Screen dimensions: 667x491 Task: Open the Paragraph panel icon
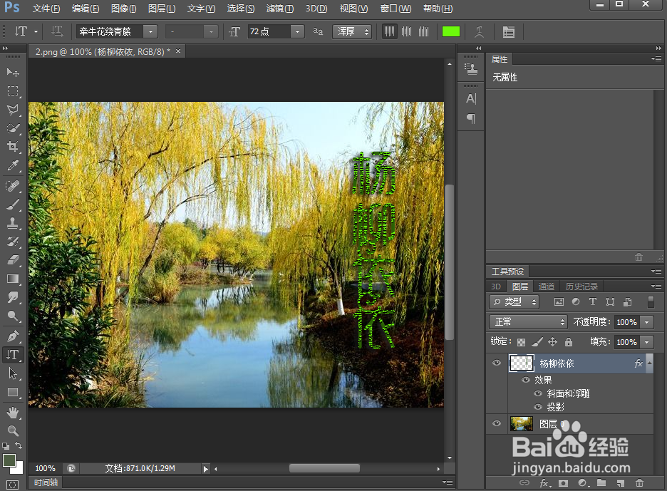pos(471,118)
